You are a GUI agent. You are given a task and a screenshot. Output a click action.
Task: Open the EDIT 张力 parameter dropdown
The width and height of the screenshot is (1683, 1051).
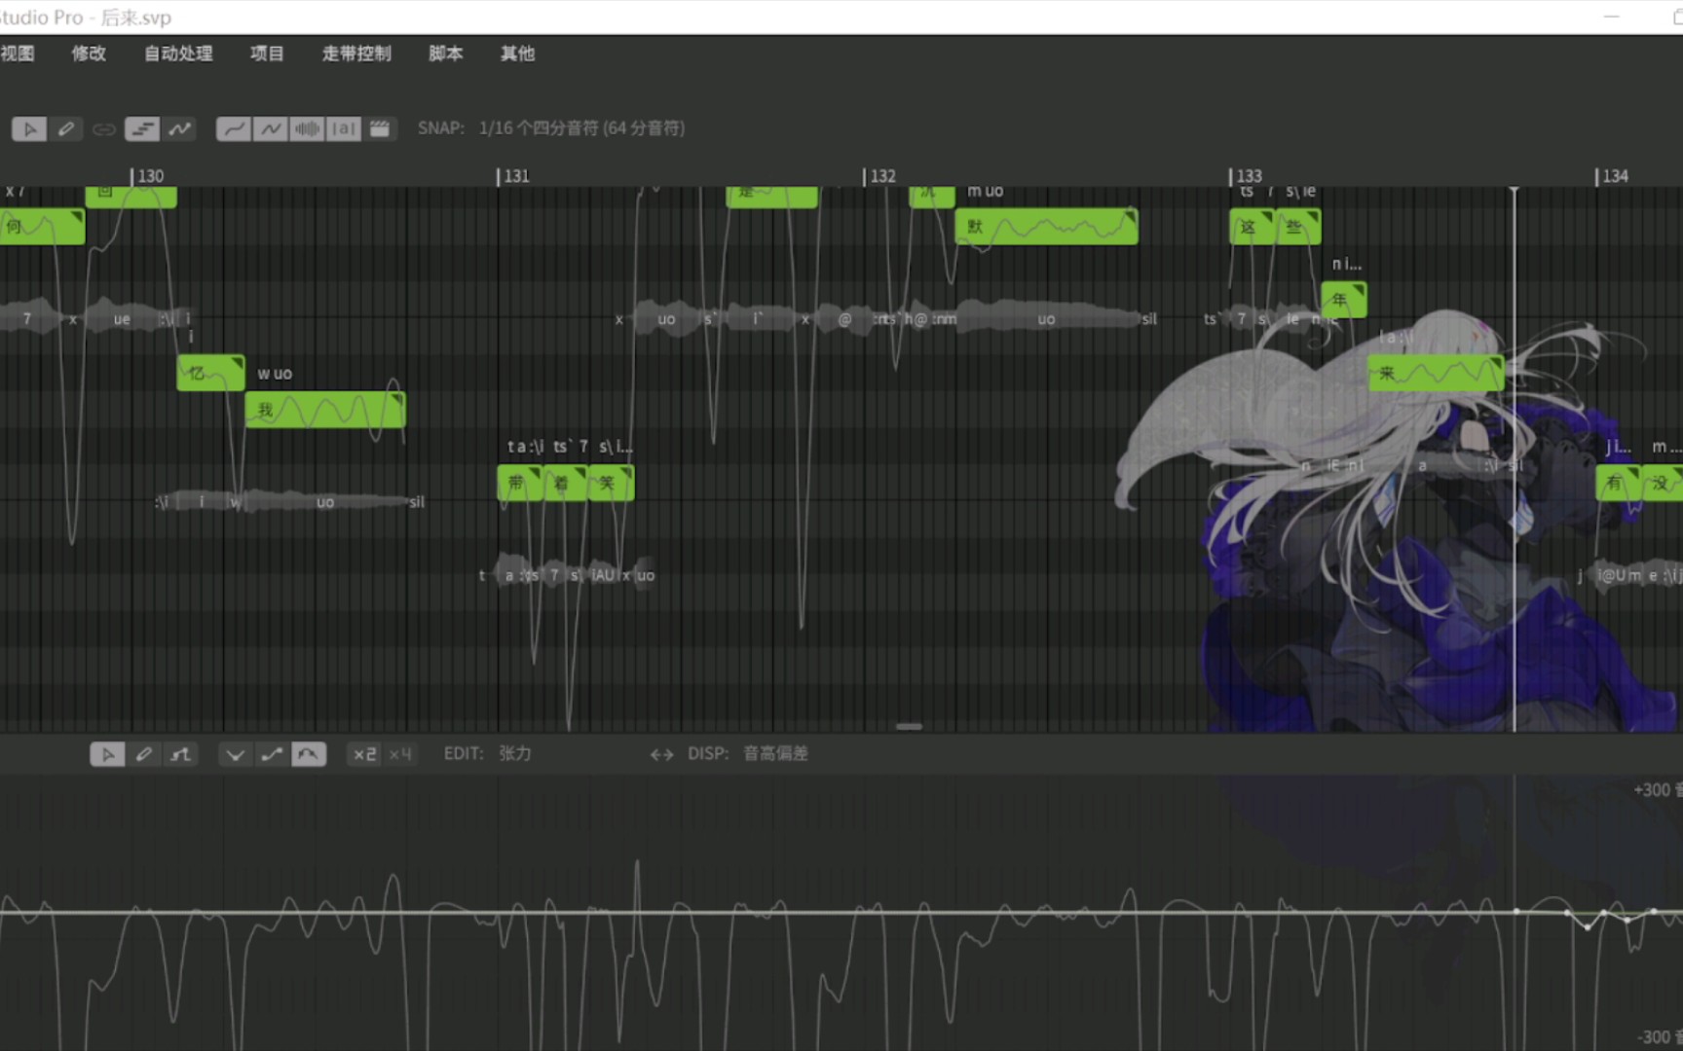515,753
